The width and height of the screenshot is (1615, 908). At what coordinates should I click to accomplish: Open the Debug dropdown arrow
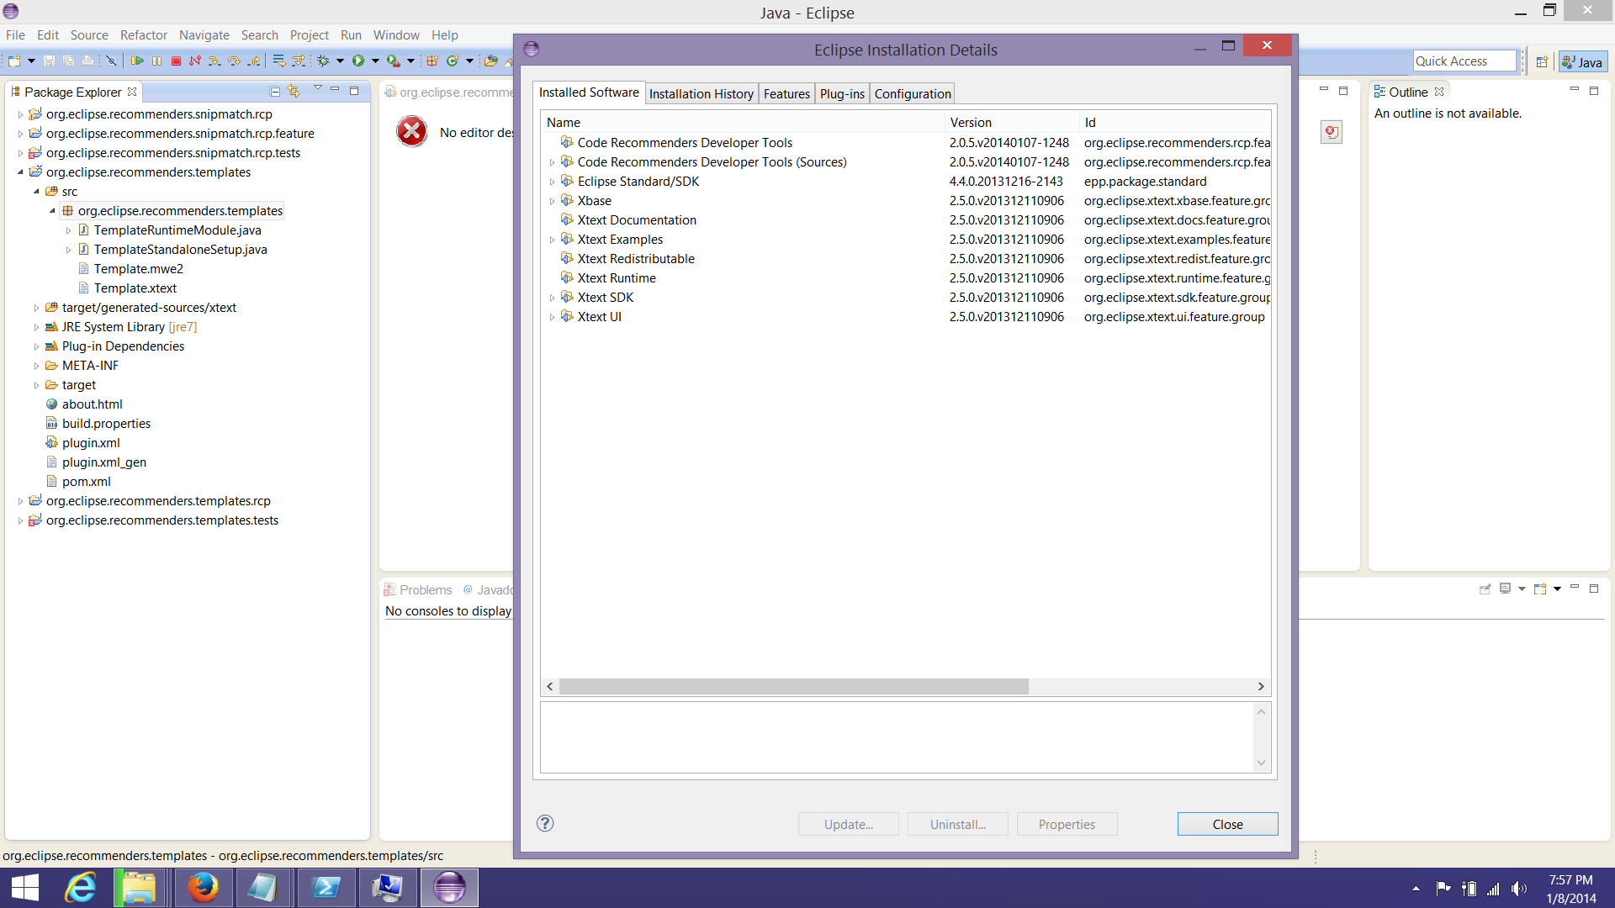340,61
